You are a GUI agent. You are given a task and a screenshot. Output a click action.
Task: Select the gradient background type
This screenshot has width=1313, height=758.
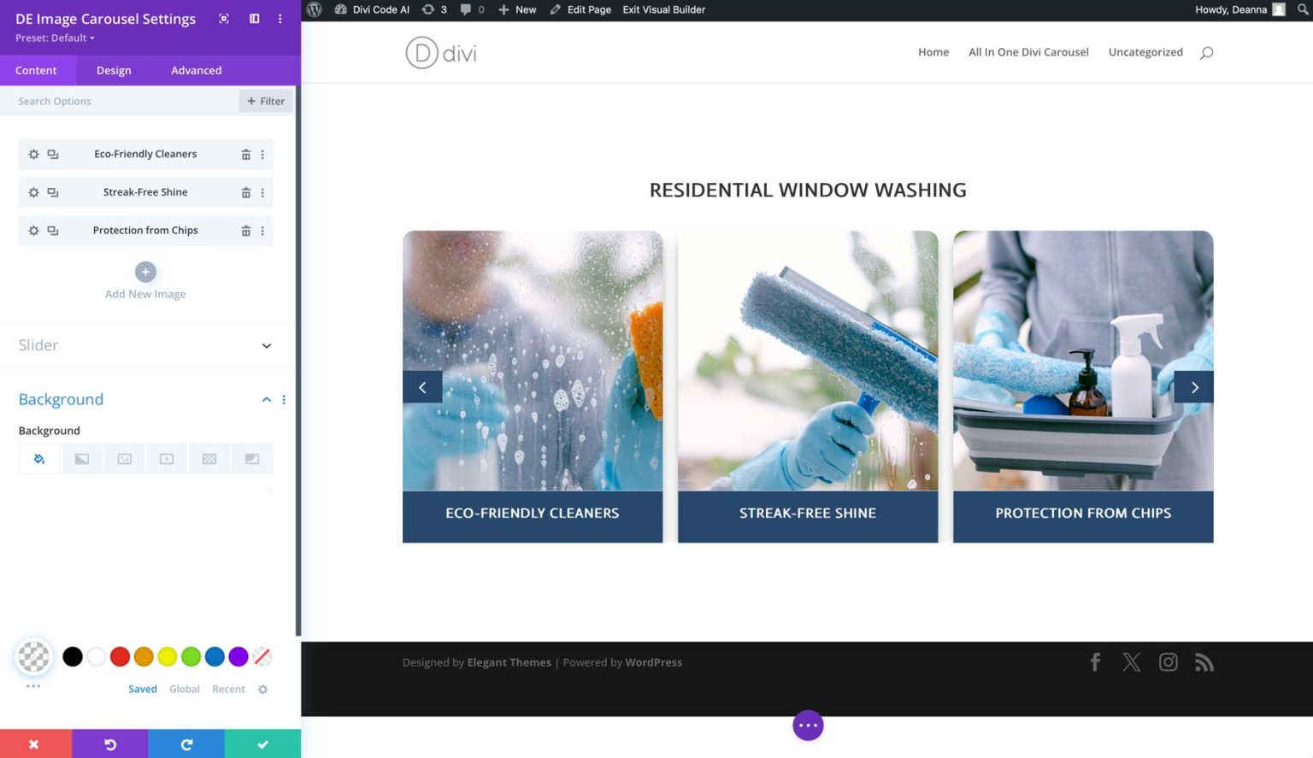(81, 458)
